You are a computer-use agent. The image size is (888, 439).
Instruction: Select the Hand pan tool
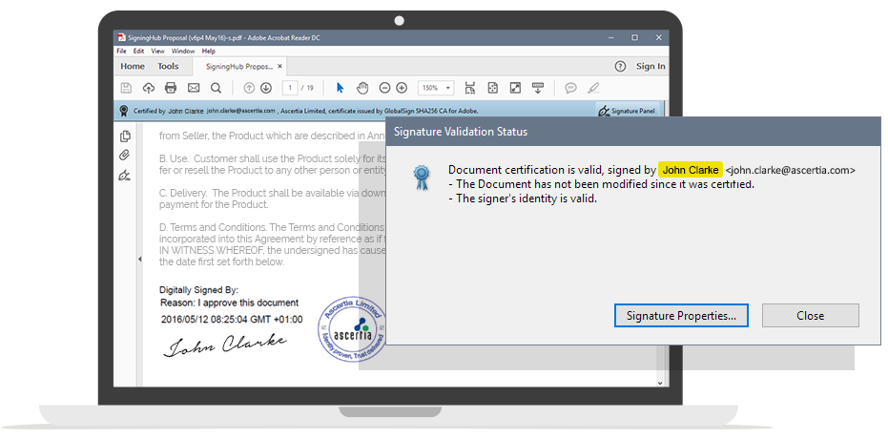point(362,88)
